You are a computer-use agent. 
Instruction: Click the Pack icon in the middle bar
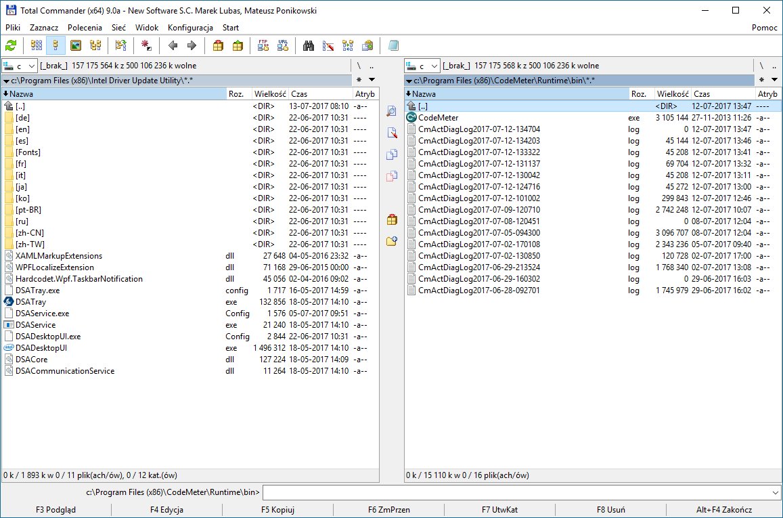392,219
